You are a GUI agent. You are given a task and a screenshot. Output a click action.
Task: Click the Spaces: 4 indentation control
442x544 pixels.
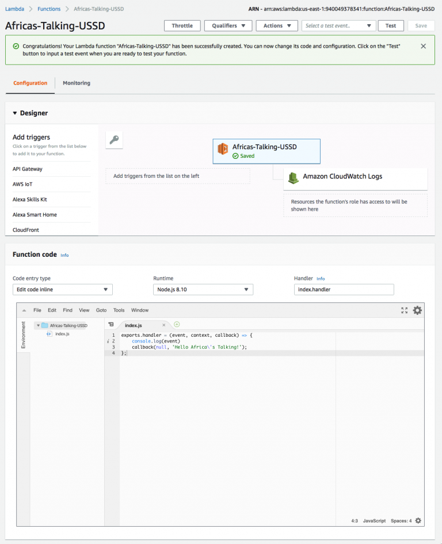pos(402,520)
